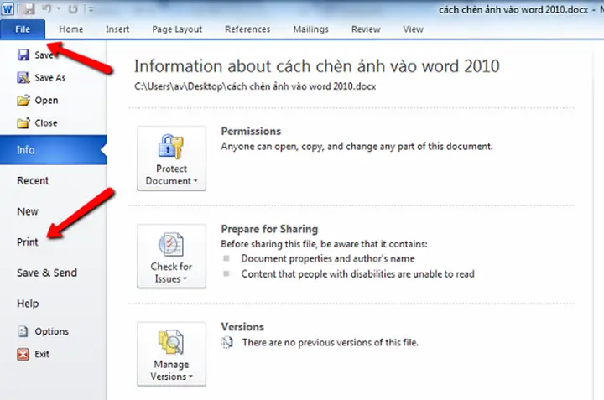Switch to the Insert ribbon tab
The width and height of the screenshot is (604, 400).
[117, 29]
